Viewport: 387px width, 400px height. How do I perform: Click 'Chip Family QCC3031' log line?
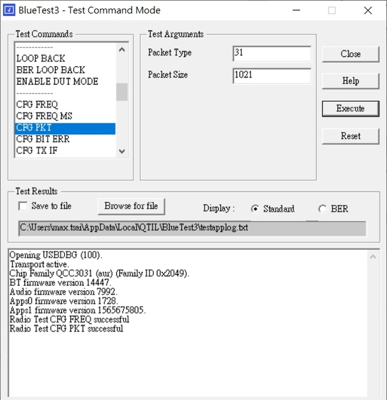99,273
